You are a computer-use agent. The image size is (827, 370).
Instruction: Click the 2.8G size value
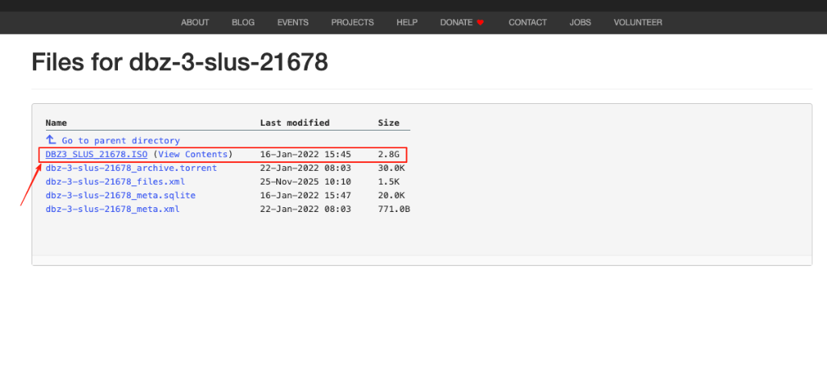388,154
